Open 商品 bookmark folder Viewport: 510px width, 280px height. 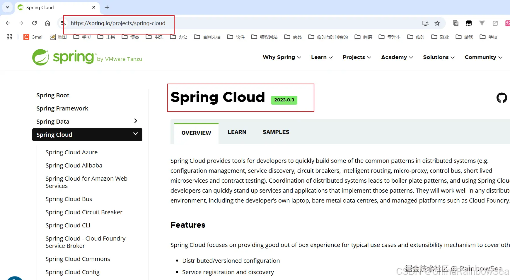tap(293, 37)
